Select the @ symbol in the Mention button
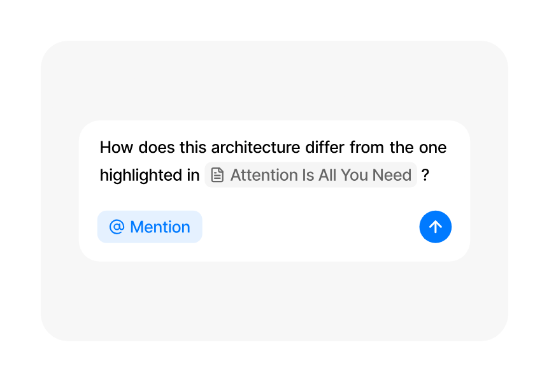This screenshot has width=549, height=382. tap(115, 227)
